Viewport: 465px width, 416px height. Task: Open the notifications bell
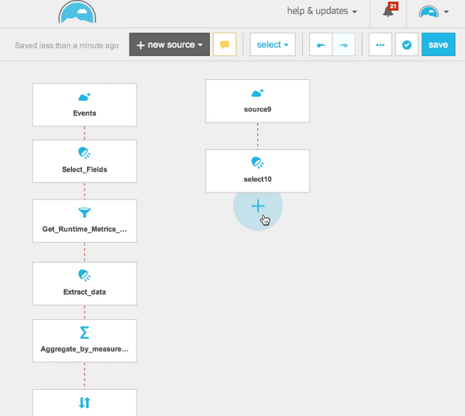click(389, 11)
